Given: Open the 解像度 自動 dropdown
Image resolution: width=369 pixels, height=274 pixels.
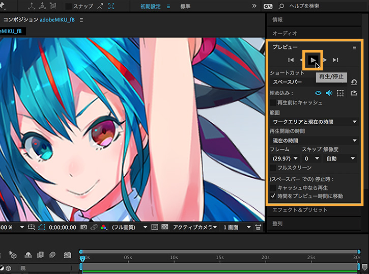Looking at the screenshot, I should 340,159.
